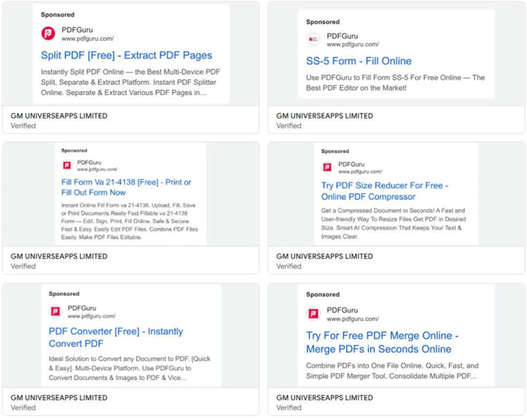
Task: Click the Verified label under the PDF Merge ad
Action: click(289, 407)
